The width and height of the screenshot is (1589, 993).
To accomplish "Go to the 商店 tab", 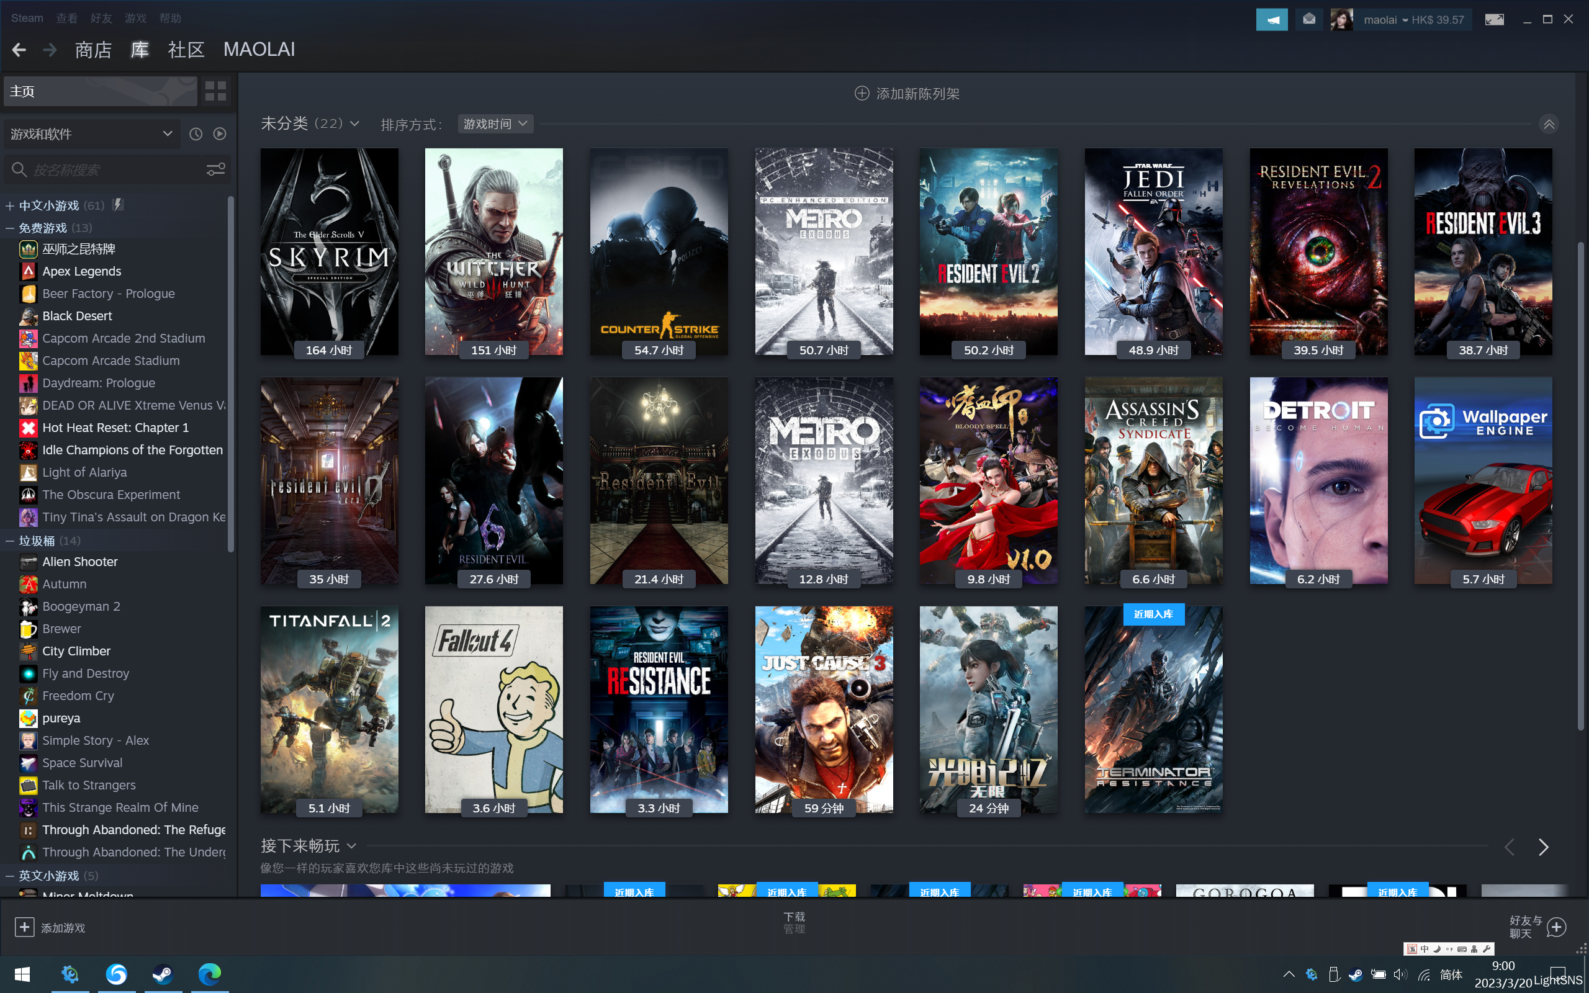I will pos(93,50).
